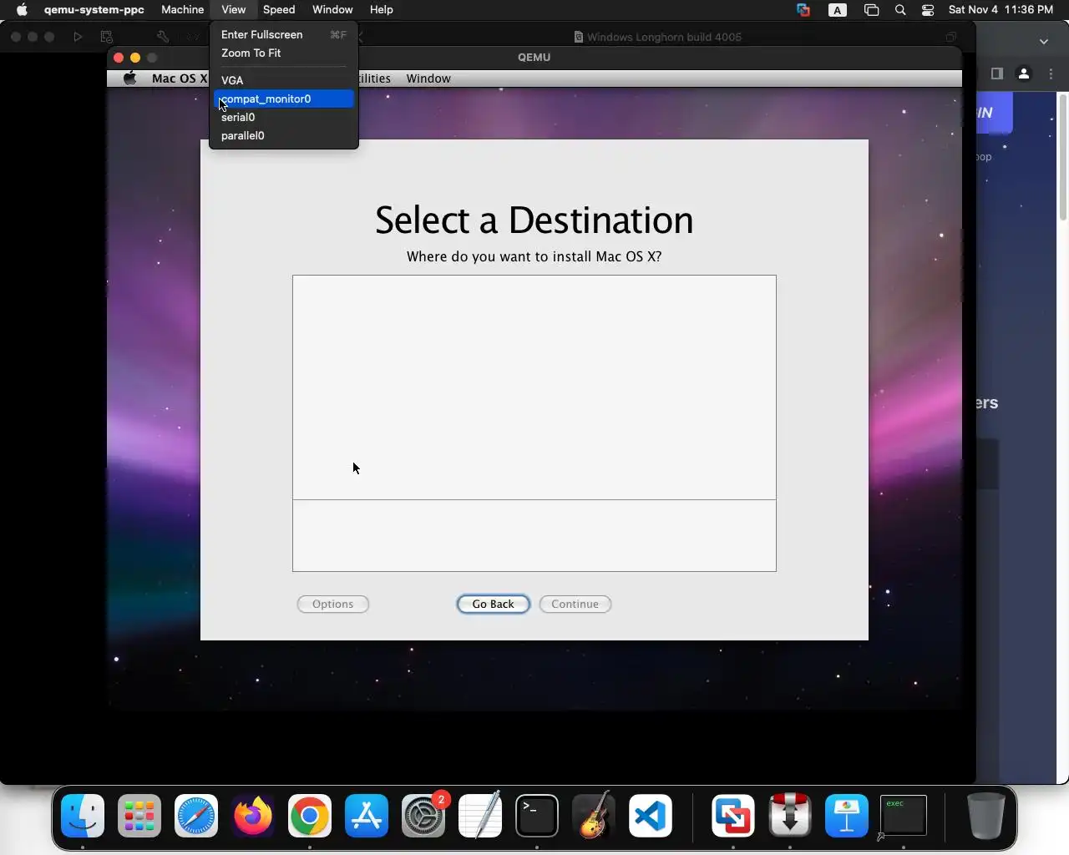The width and height of the screenshot is (1069, 855).
Task: Click the wrench settings icon in VMware toolbar
Action: [x=163, y=37]
